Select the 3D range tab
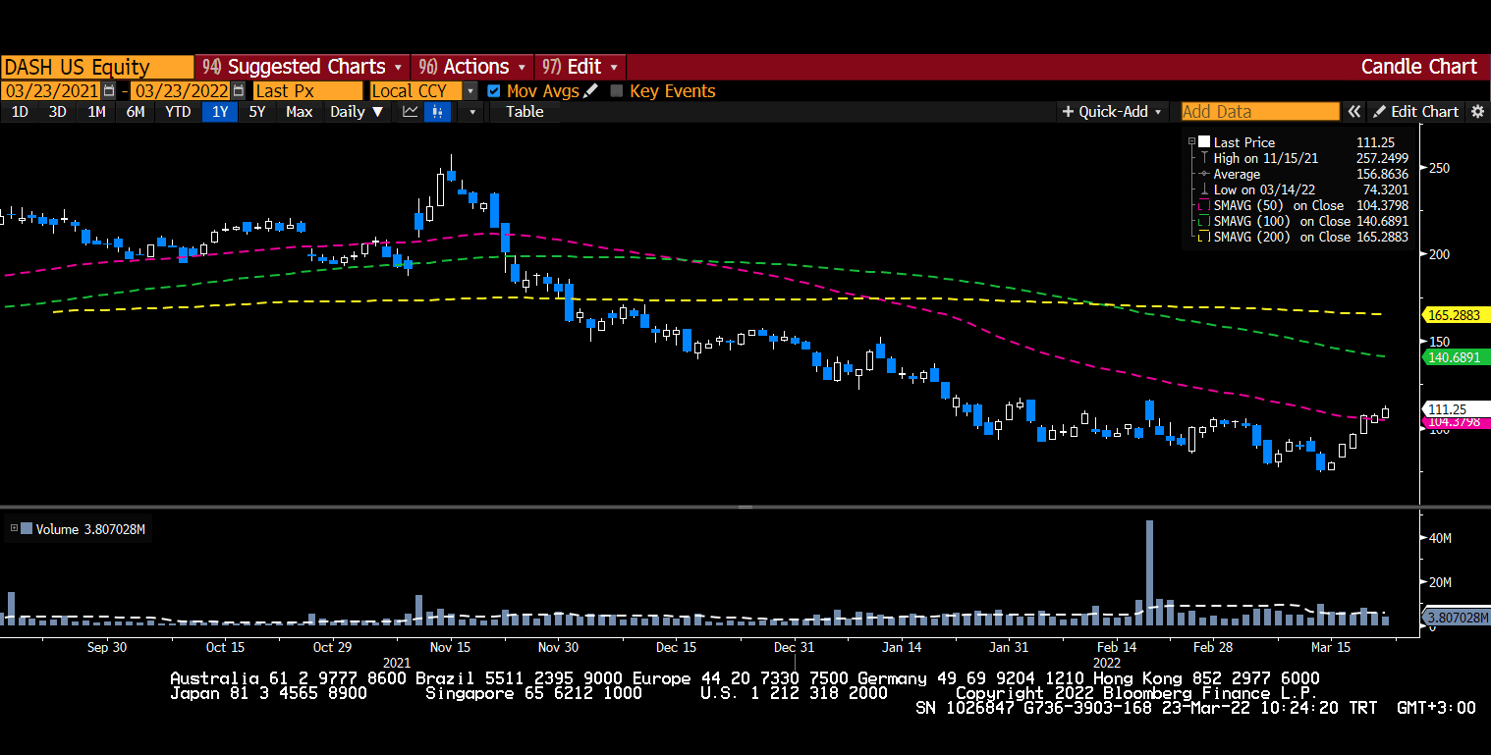Image resolution: width=1491 pixels, height=755 pixels. [57, 112]
